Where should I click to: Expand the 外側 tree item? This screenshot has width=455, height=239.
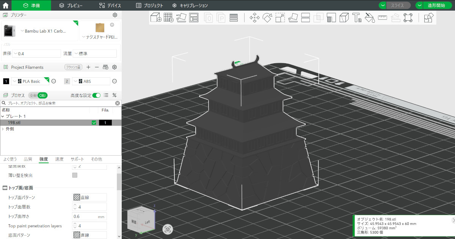[3, 129]
